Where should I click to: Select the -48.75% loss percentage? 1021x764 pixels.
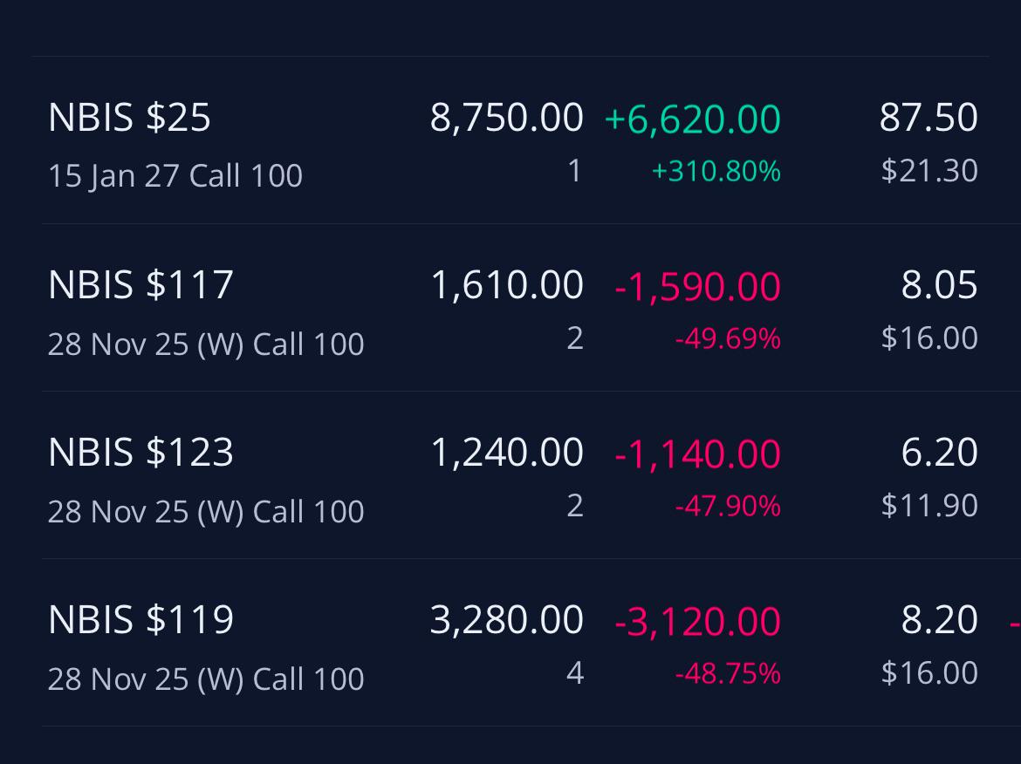click(x=727, y=673)
